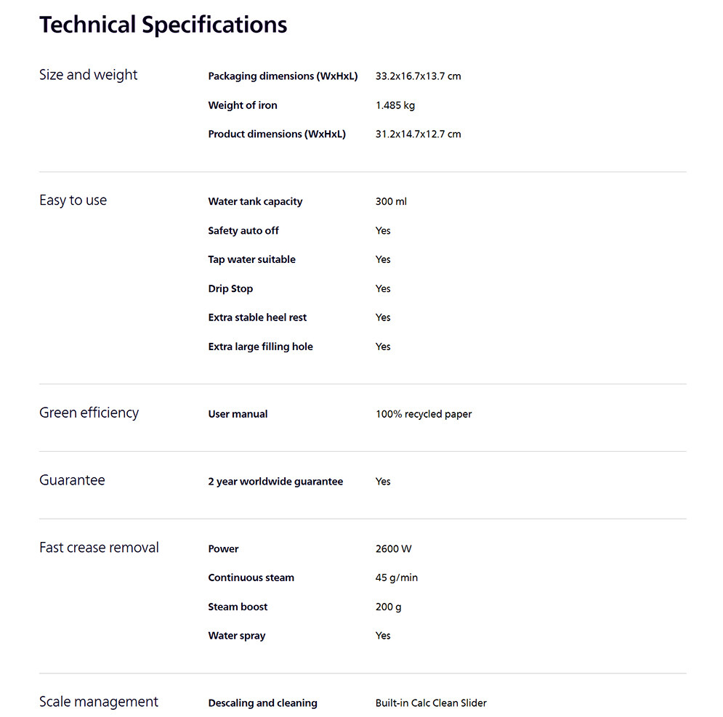This screenshot has width=723, height=717.
Task: Click the 100% recycled paper value
Action: tap(423, 414)
